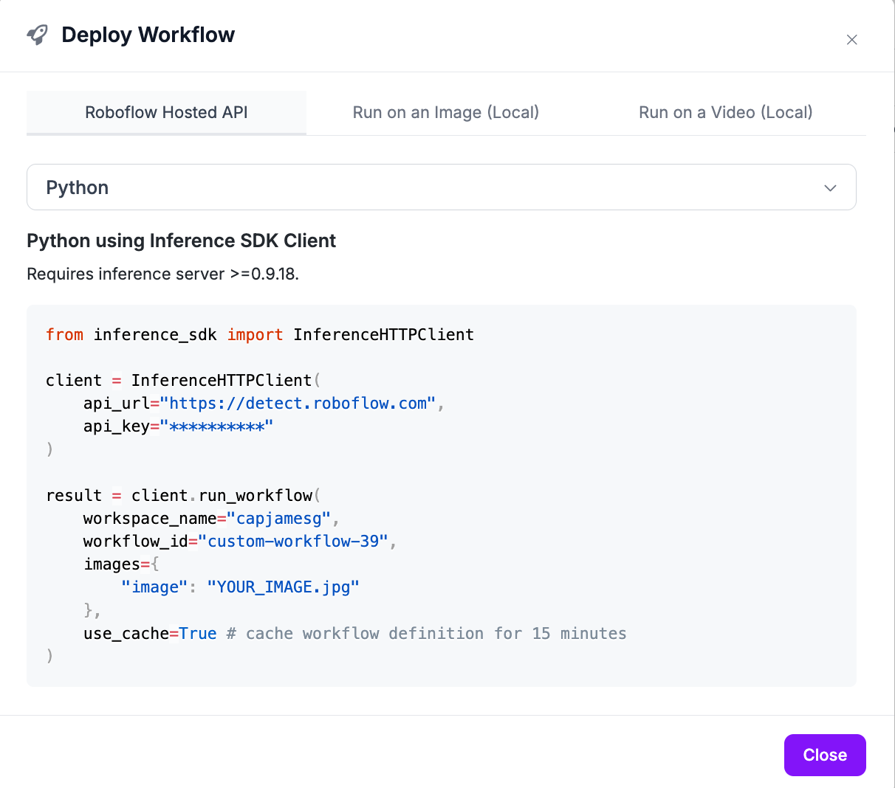The width and height of the screenshot is (895, 788).
Task: Expand the language list using the chevron arrow
Action: click(830, 188)
